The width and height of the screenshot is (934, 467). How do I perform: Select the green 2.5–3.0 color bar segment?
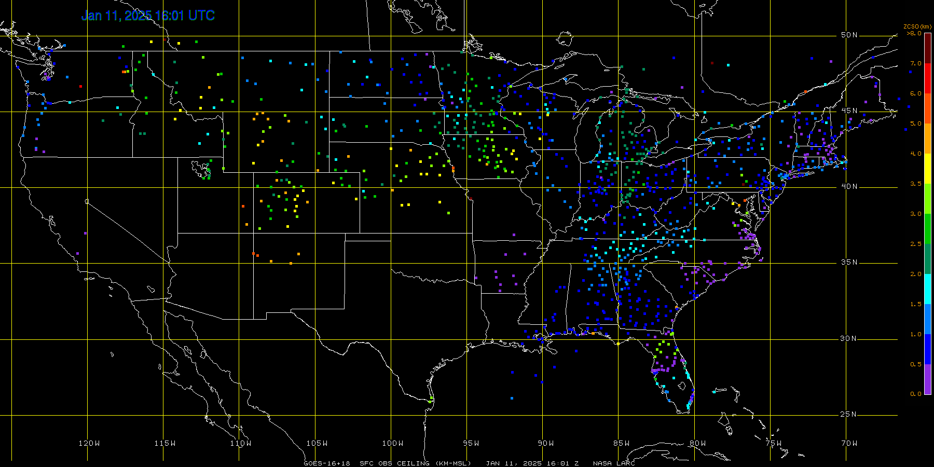927,229
